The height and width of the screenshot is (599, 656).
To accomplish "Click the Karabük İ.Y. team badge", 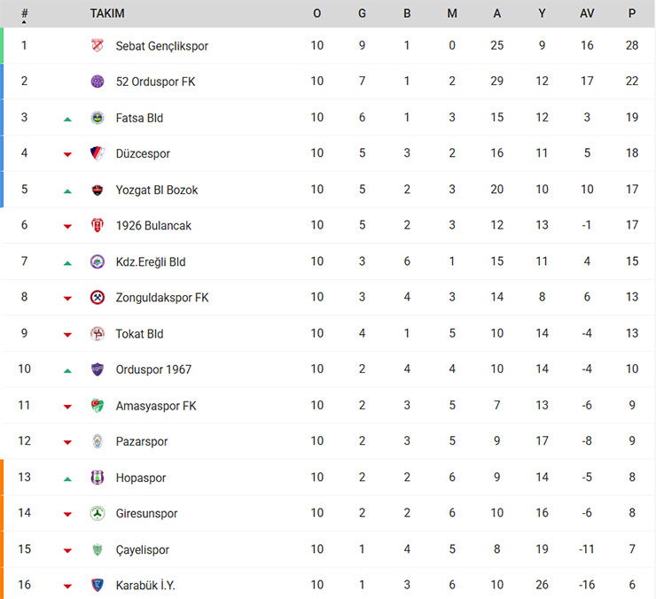I will tap(98, 585).
